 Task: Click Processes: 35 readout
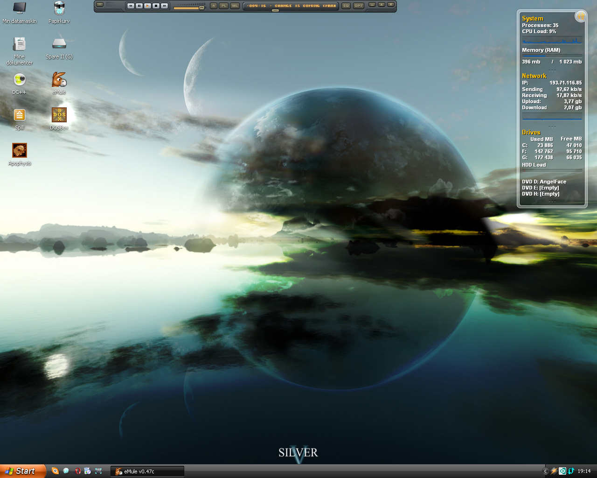pyautogui.click(x=540, y=25)
